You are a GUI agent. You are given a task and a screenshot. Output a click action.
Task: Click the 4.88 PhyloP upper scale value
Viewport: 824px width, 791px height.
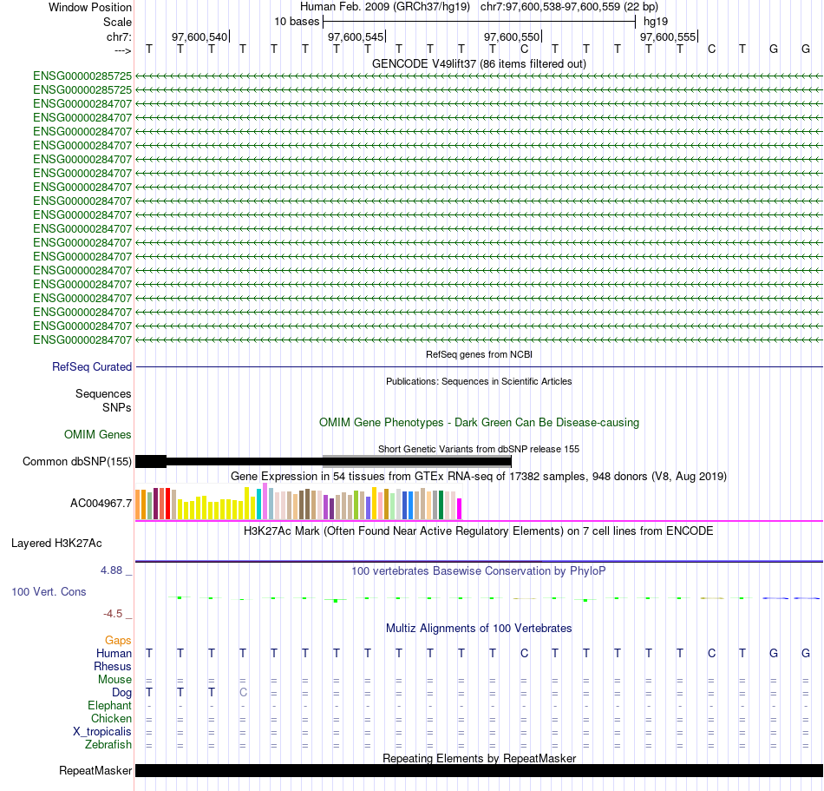click(111, 570)
